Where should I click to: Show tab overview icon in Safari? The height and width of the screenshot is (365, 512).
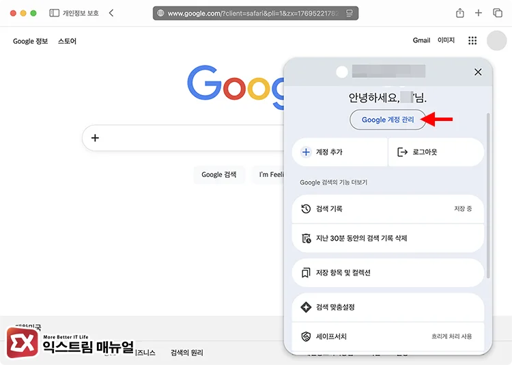(x=497, y=13)
